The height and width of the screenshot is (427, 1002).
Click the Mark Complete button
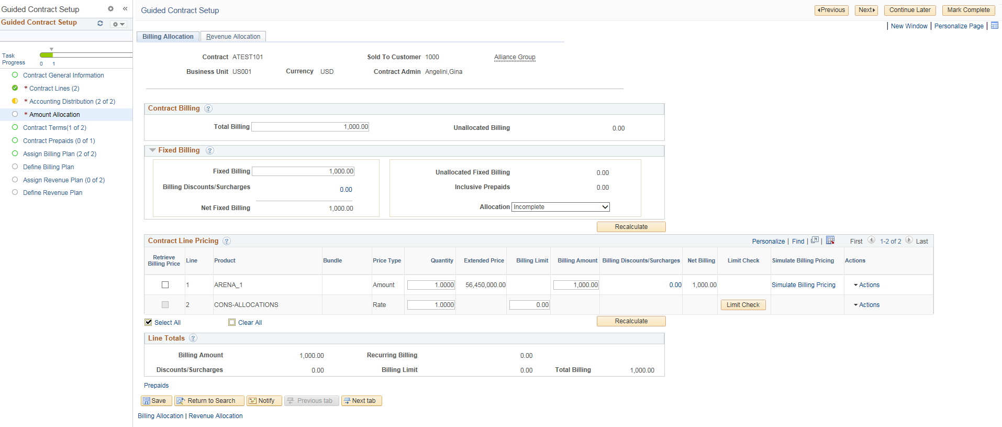[968, 10]
